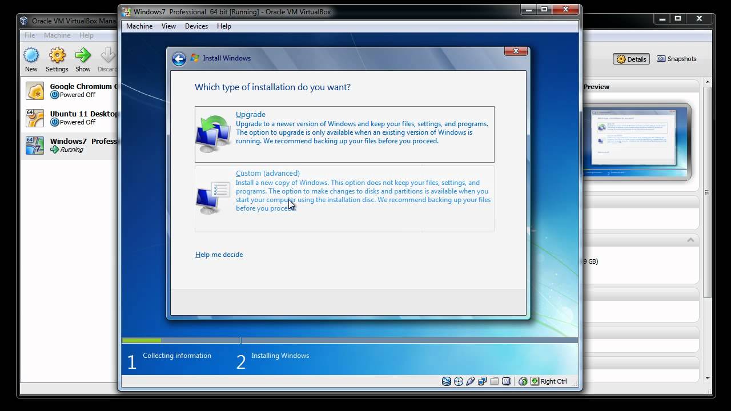Image resolution: width=731 pixels, height=411 pixels.
Task: Open the Help me decide link
Action: [x=219, y=255]
